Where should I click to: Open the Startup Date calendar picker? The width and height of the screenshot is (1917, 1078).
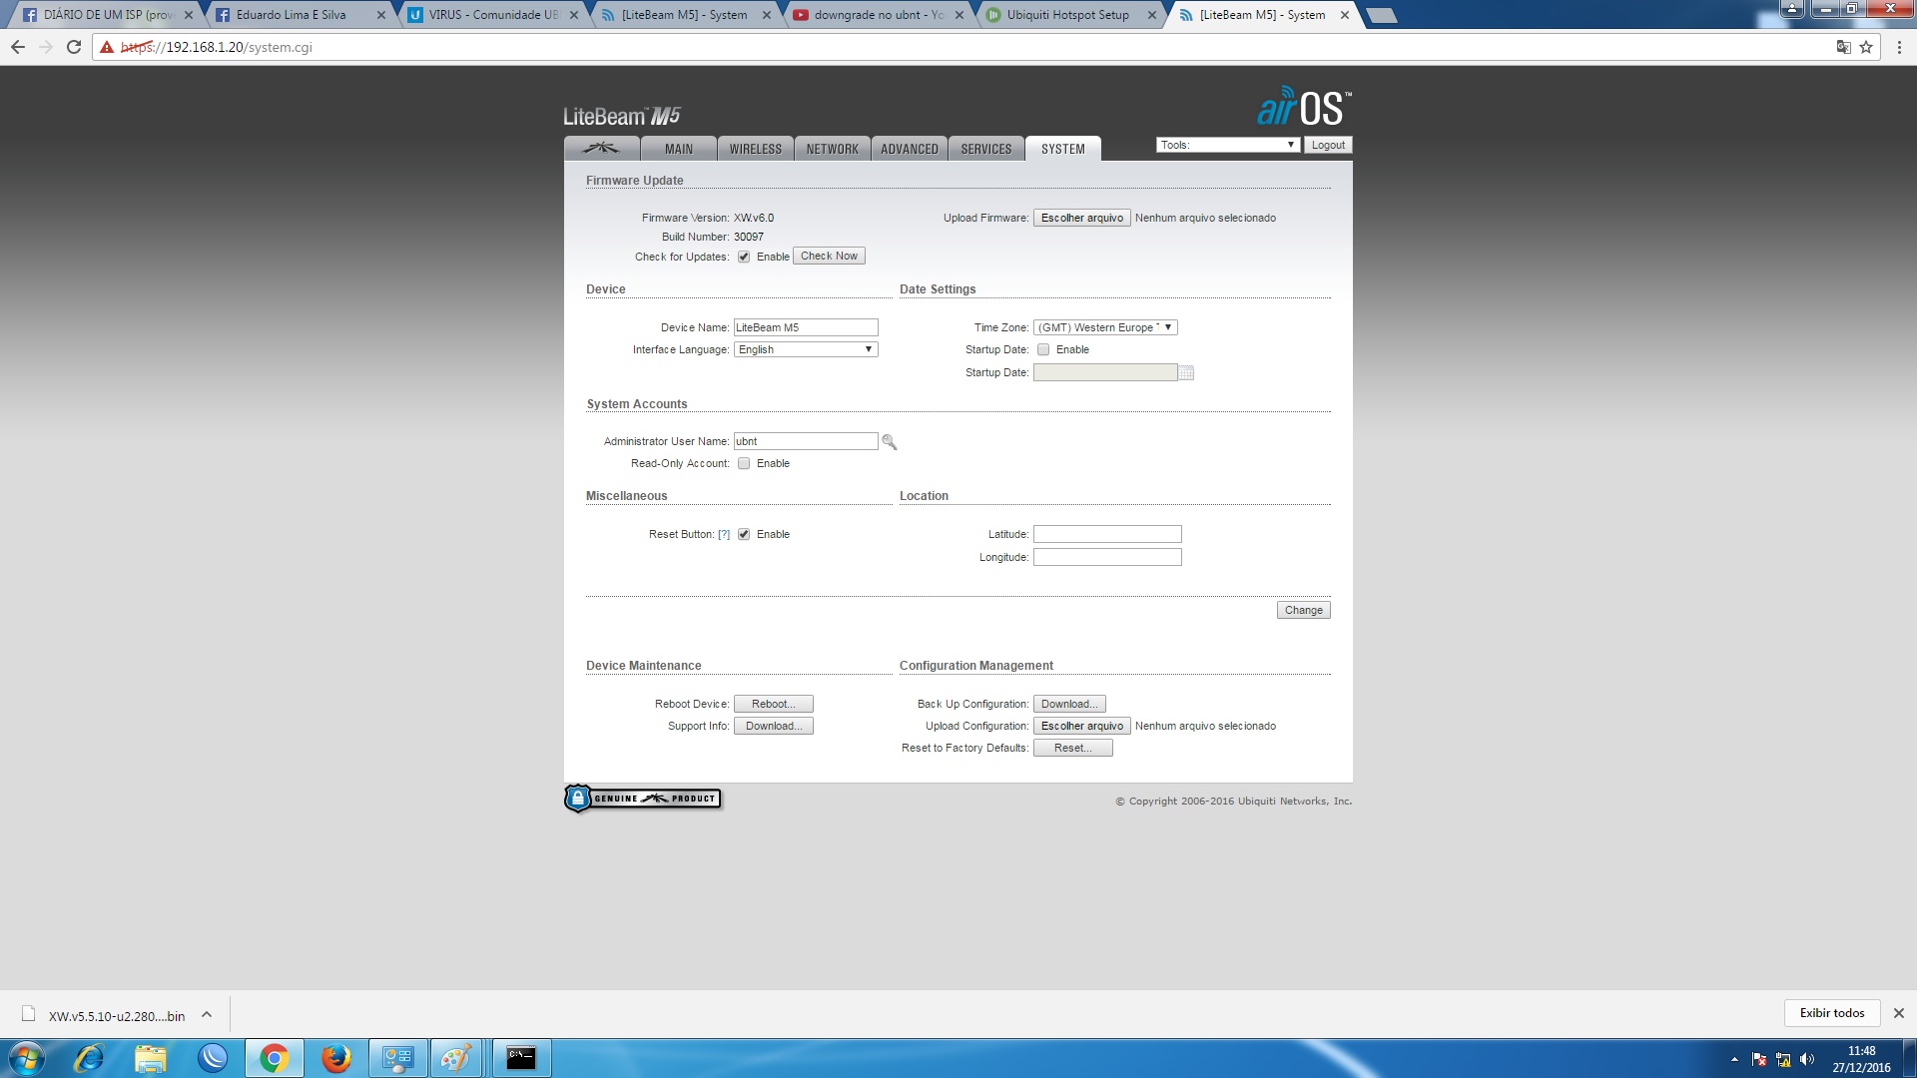[x=1186, y=373]
